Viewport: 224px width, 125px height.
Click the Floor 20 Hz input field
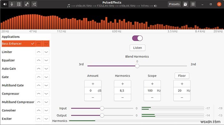pos(182,91)
